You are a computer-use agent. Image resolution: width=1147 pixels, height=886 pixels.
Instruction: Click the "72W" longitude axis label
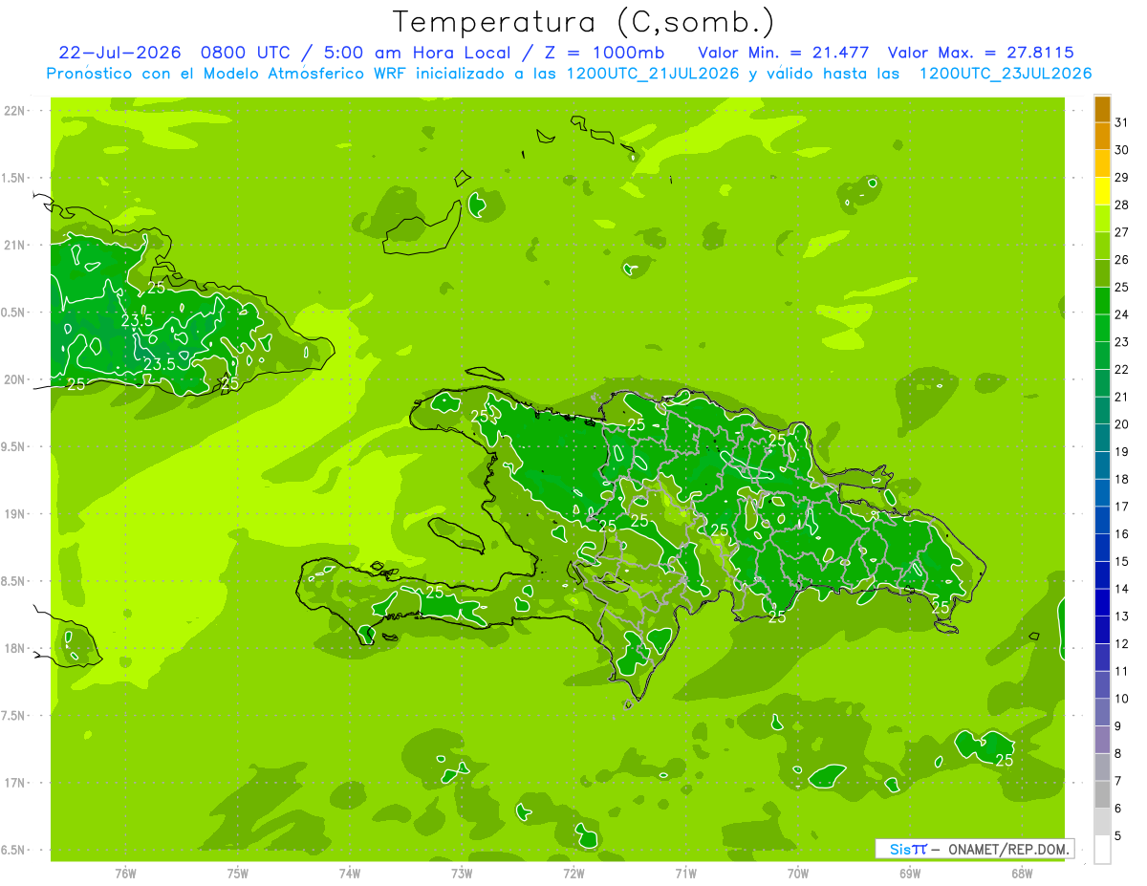(x=573, y=874)
